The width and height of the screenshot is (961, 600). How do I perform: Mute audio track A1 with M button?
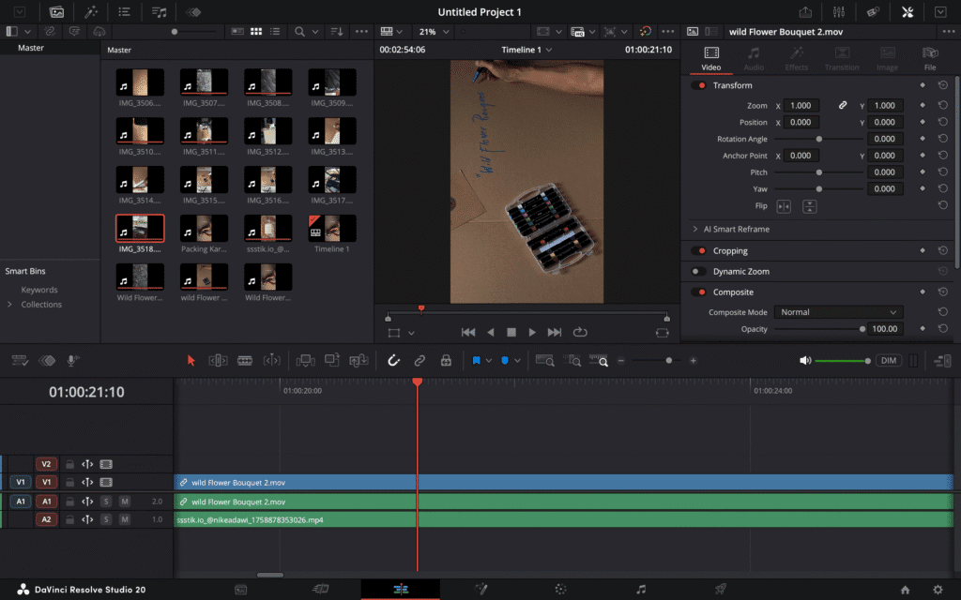point(124,502)
